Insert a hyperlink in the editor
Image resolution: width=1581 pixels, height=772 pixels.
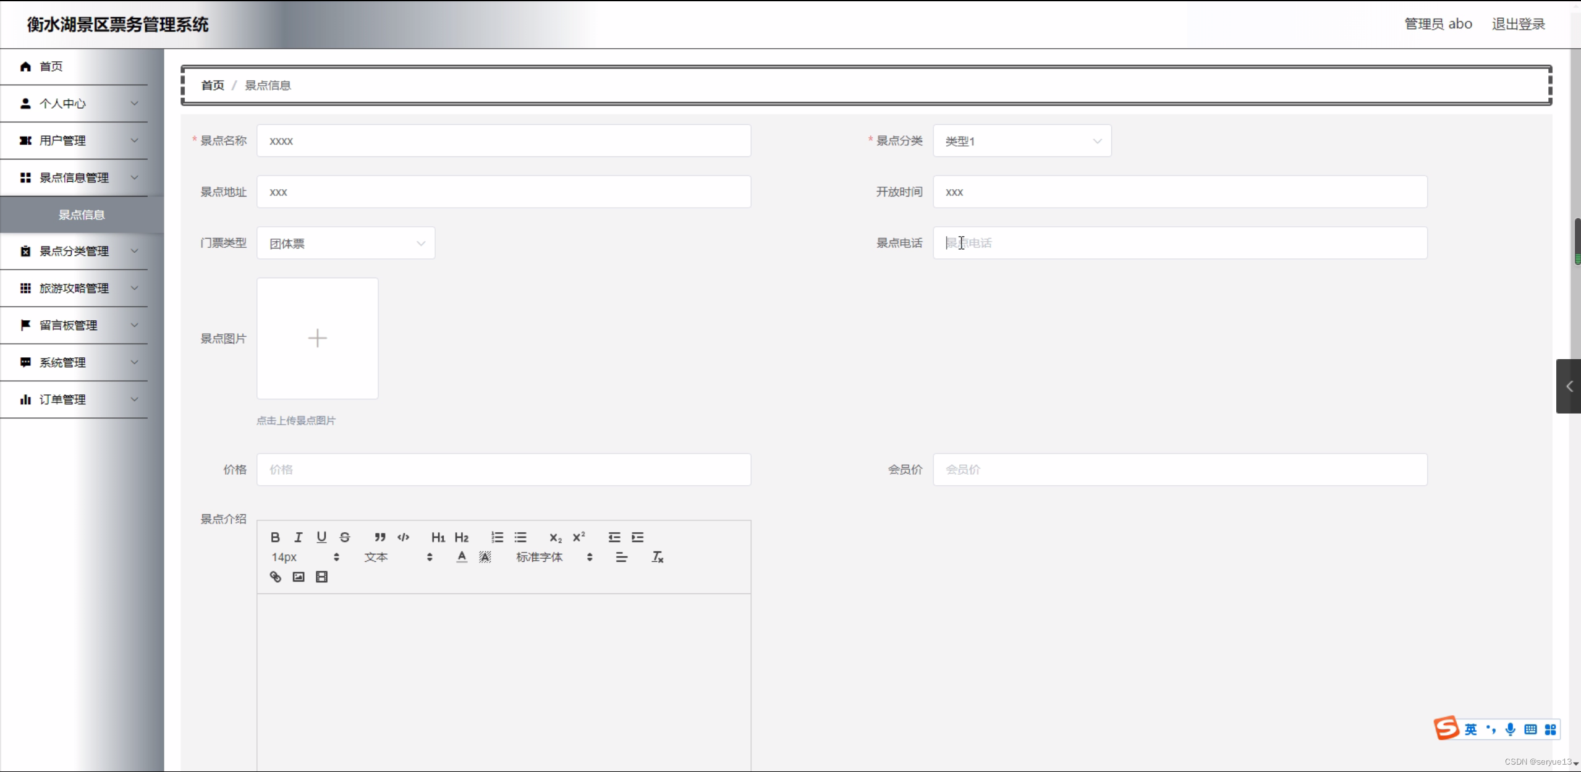tap(275, 577)
